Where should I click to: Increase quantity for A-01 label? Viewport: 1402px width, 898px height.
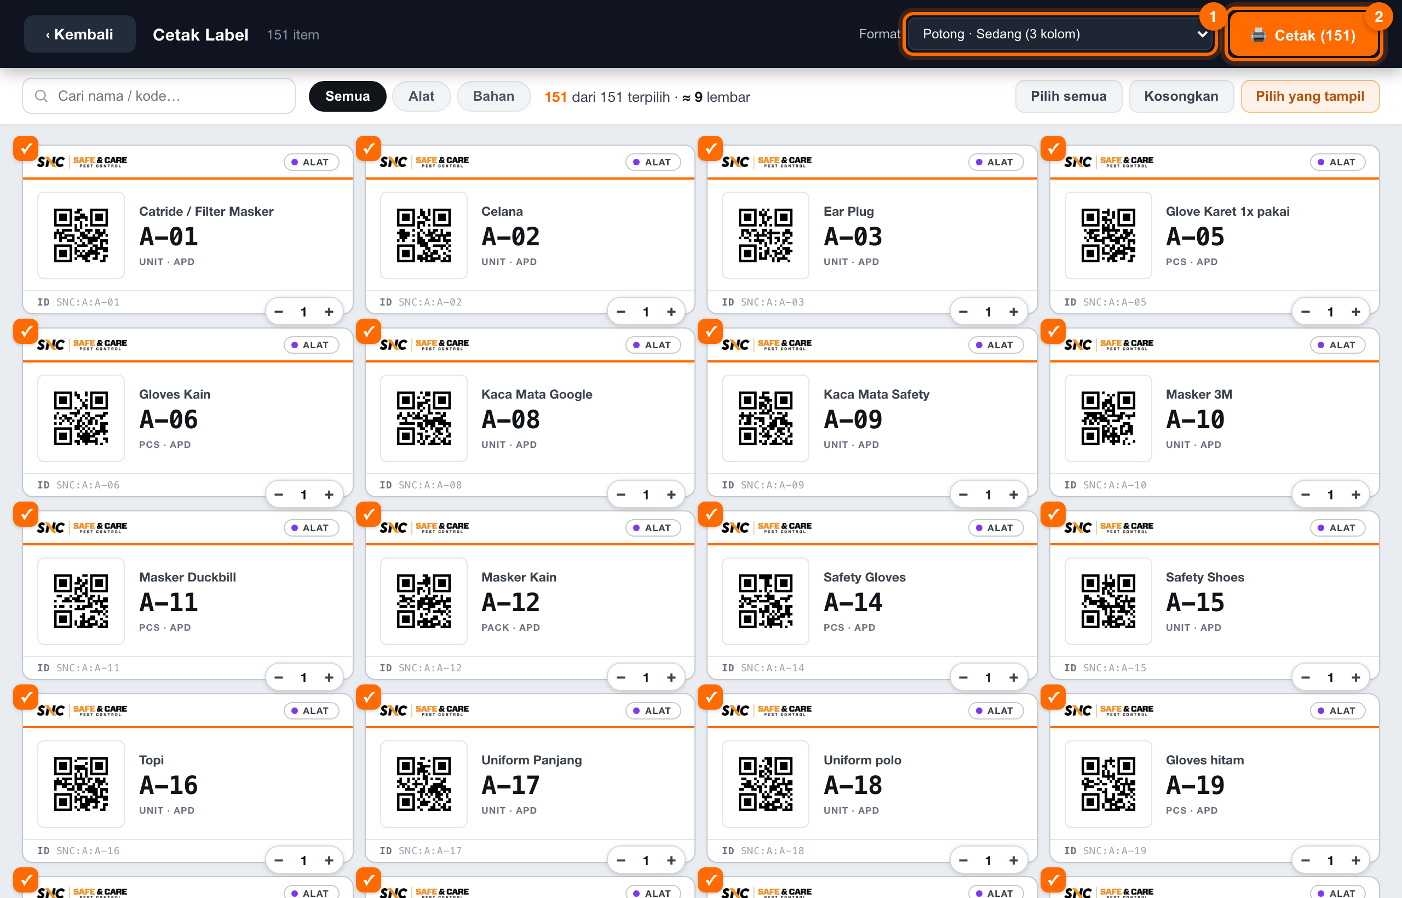[x=329, y=312]
